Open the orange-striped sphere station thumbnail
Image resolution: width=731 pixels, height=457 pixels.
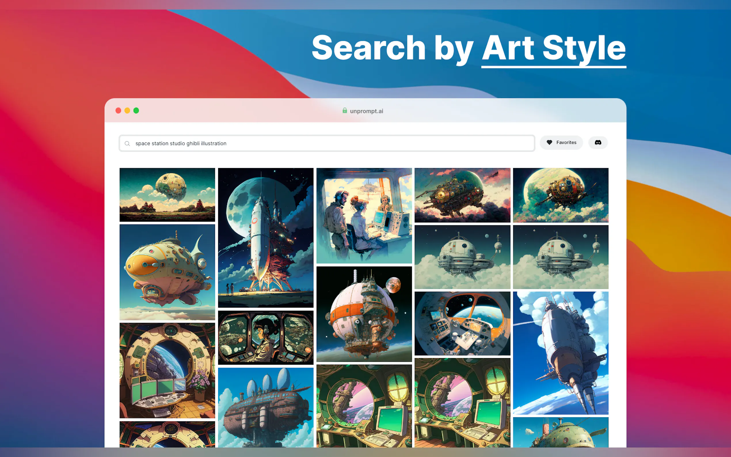364,314
